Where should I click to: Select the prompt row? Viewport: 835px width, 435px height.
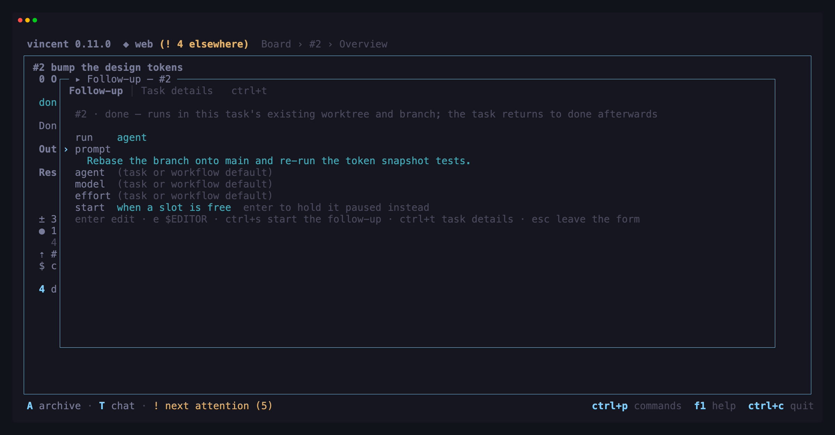click(x=93, y=149)
